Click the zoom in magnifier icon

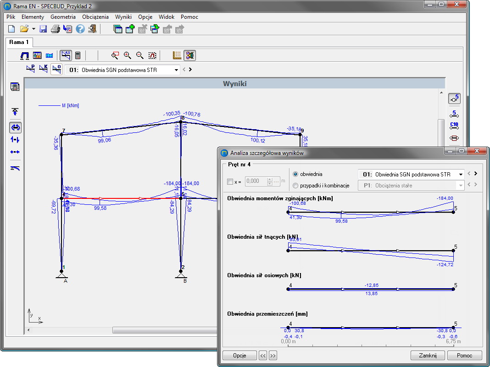point(128,55)
